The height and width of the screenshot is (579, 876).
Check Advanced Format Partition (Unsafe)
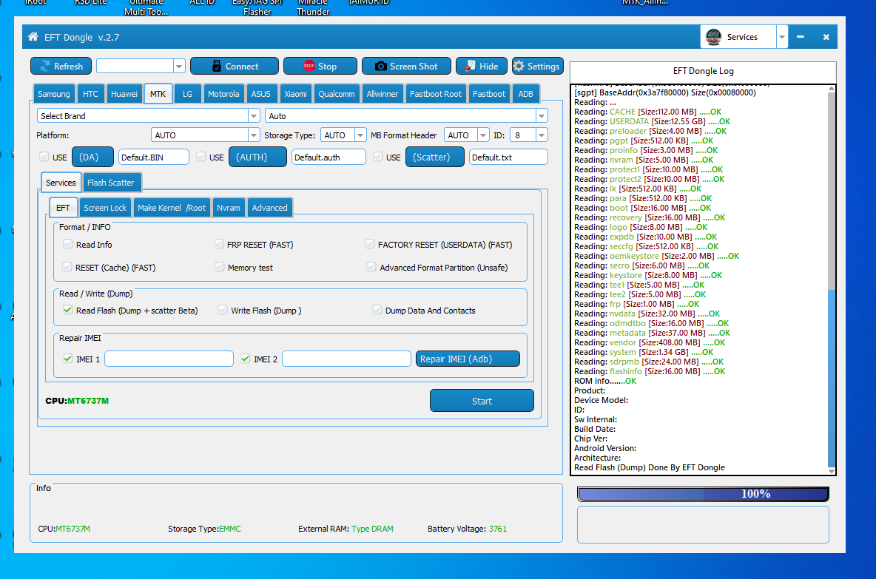point(371,267)
